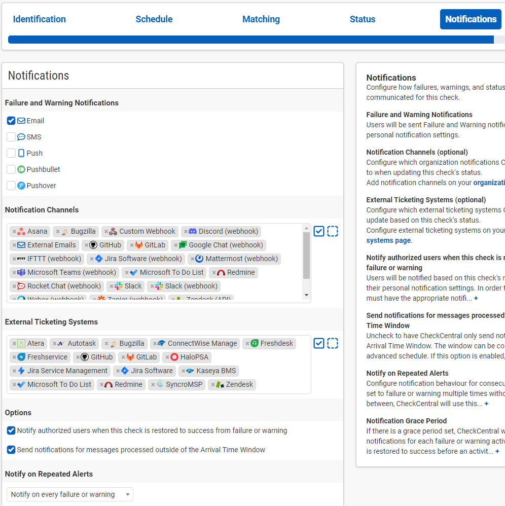
Task: Enable SMS notifications
Action: click(11, 137)
